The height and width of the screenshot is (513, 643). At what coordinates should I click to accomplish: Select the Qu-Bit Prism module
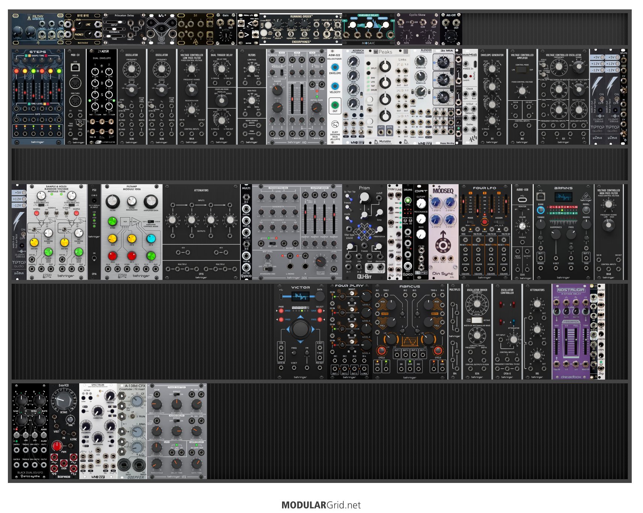click(x=364, y=232)
